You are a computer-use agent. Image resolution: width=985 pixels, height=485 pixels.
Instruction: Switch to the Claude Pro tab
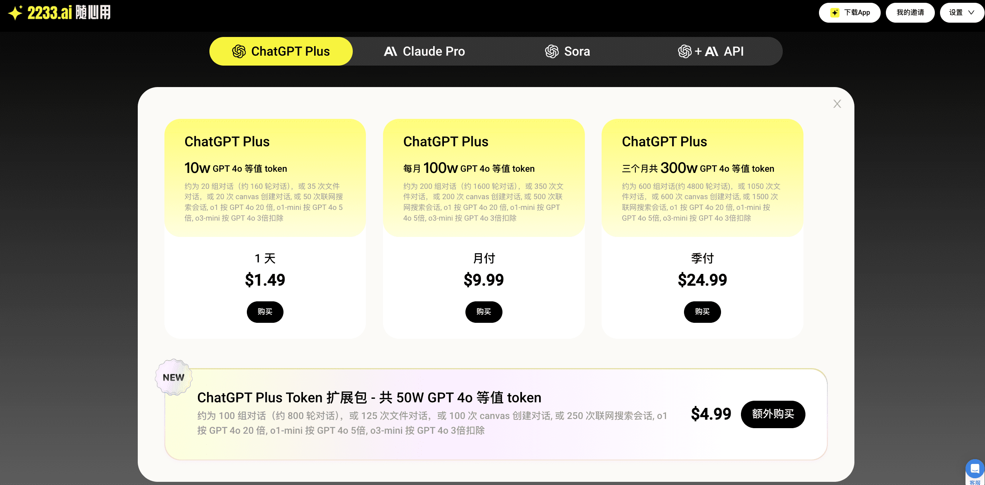tap(424, 51)
